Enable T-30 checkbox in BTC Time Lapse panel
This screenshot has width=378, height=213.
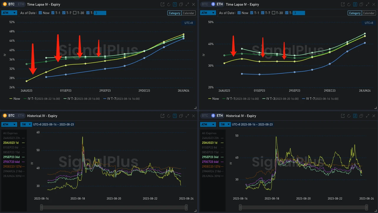(75, 13)
